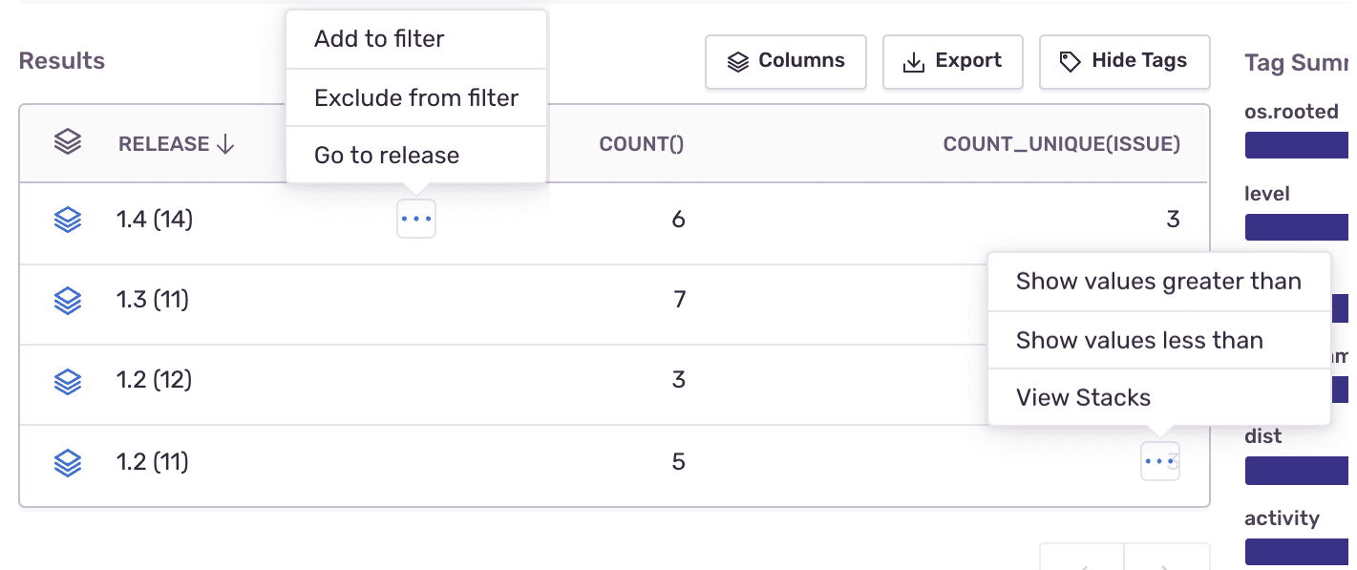Open the COUNT() column header menu
1357x570 pixels.
[642, 143]
